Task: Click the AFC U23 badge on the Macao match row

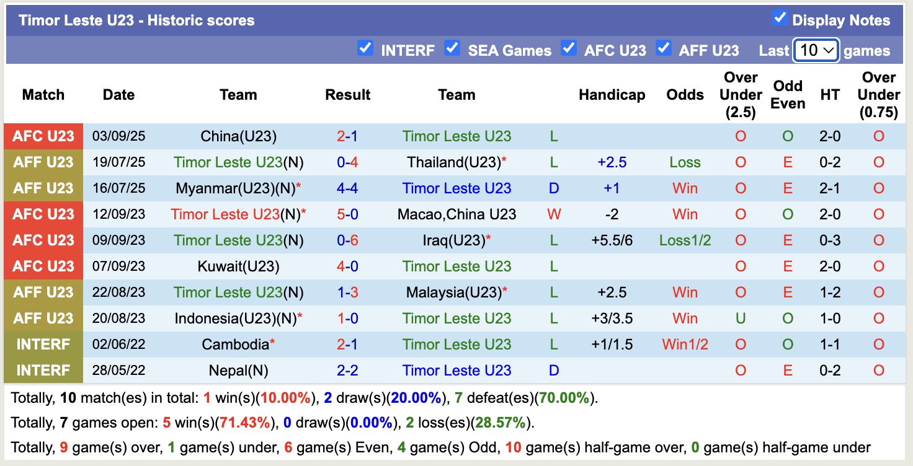Action: pos(43,214)
